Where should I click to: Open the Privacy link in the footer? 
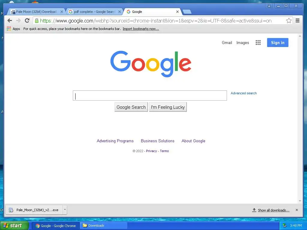pyautogui.click(x=151, y=151)
